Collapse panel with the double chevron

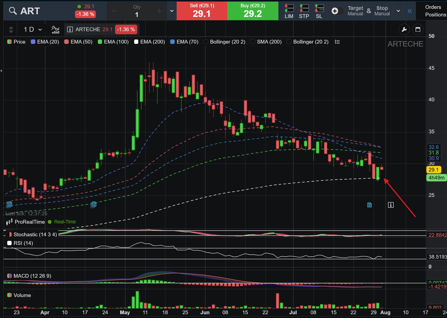[410, 11]
